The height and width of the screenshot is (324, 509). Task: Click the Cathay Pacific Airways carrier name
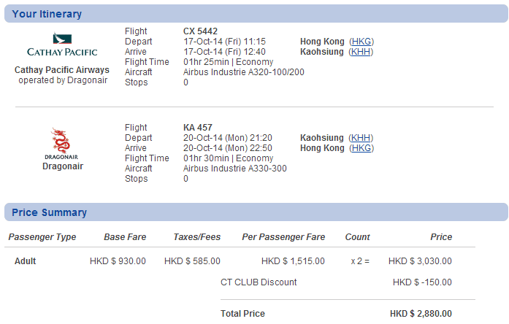tap(62, 71)
